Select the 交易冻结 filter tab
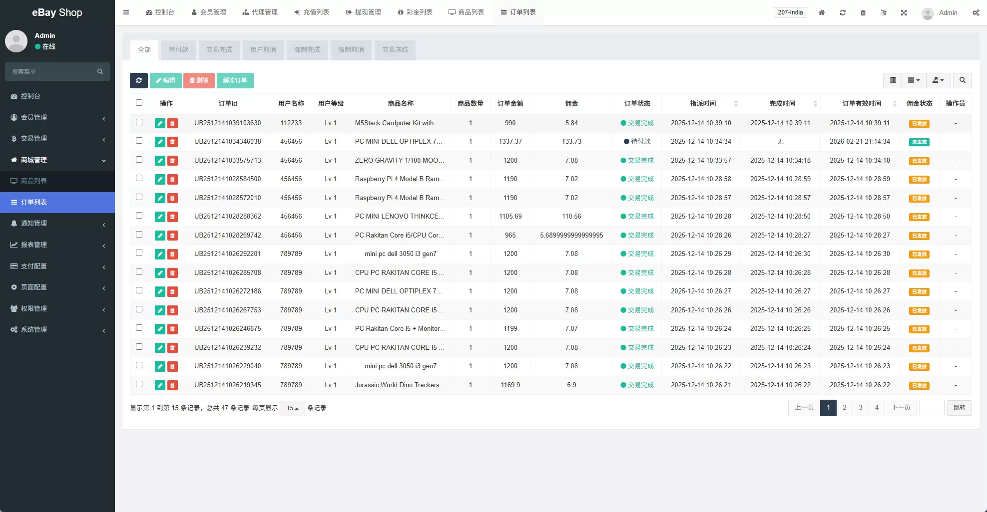Viewport: 987px width, 512px height. pyautogui.click(x=395, y=50)
